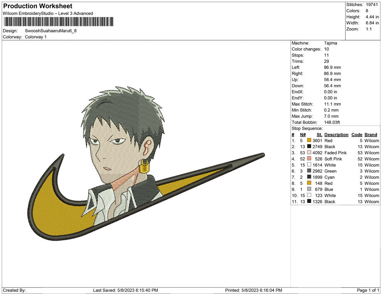Click the Colors value '8'
Screen dimensions: 382x294
pyautogui.click(x=367, y=11)
